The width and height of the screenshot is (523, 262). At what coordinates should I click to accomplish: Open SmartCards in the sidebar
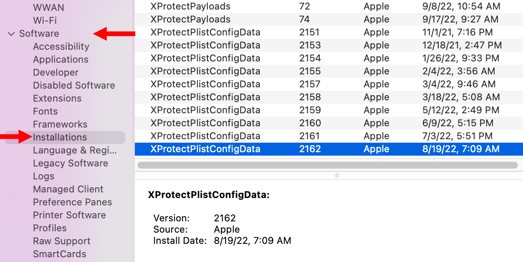click(60, 254)
